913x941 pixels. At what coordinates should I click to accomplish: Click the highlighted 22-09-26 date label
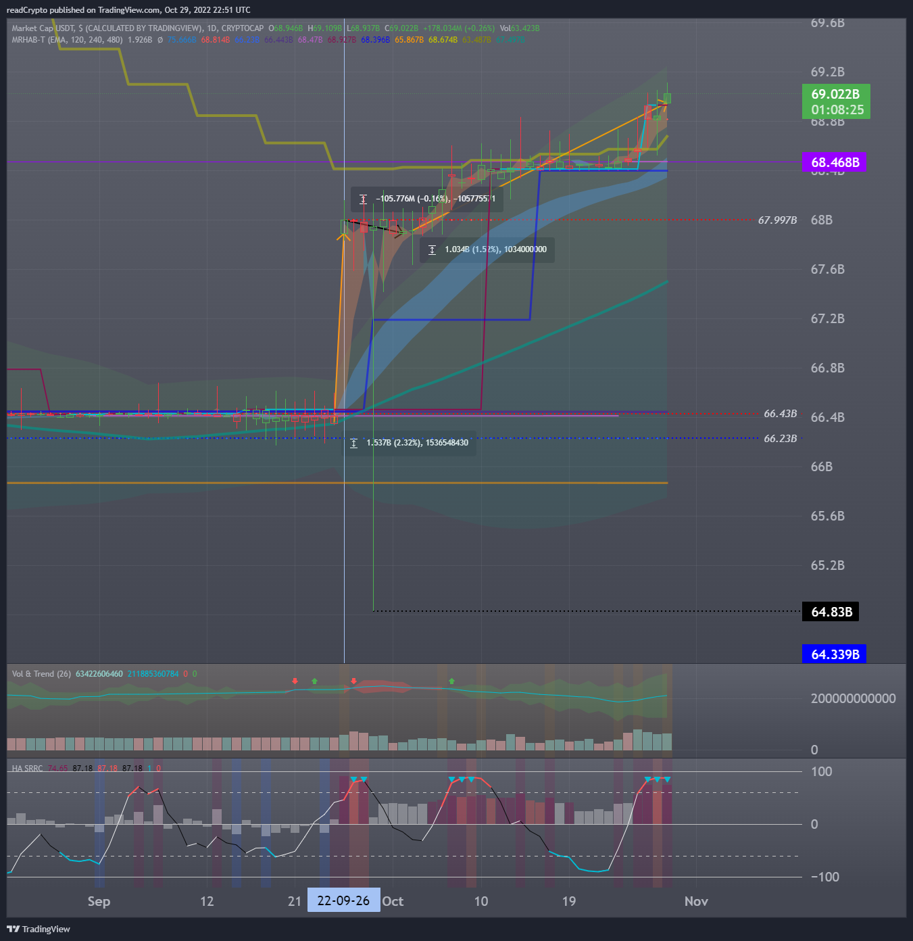pyautogui.click(x=343, y=901)
